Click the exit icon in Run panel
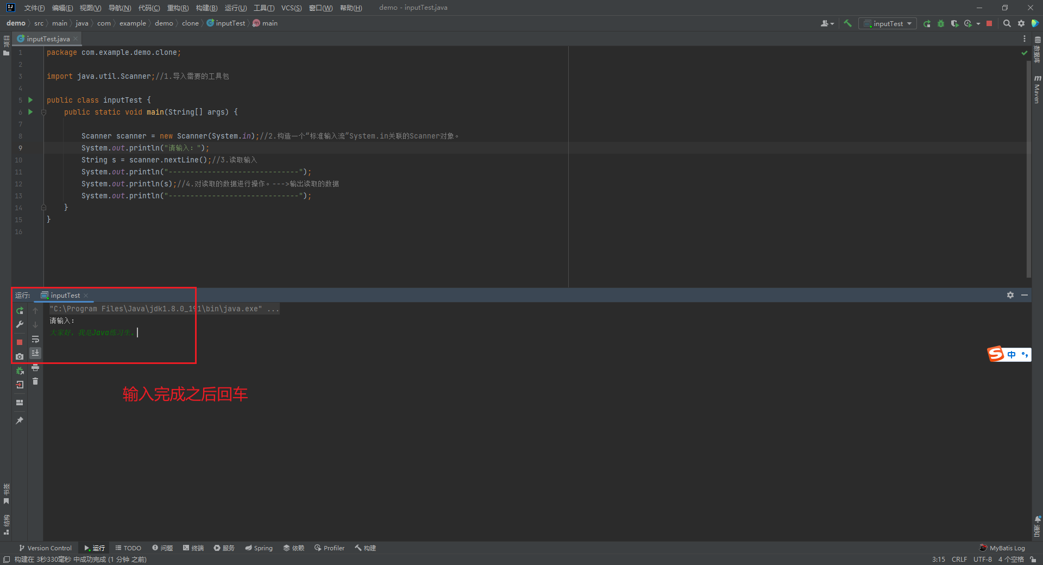The width and height of the screenshot is (1043, 565). click(x=20, y=385)
